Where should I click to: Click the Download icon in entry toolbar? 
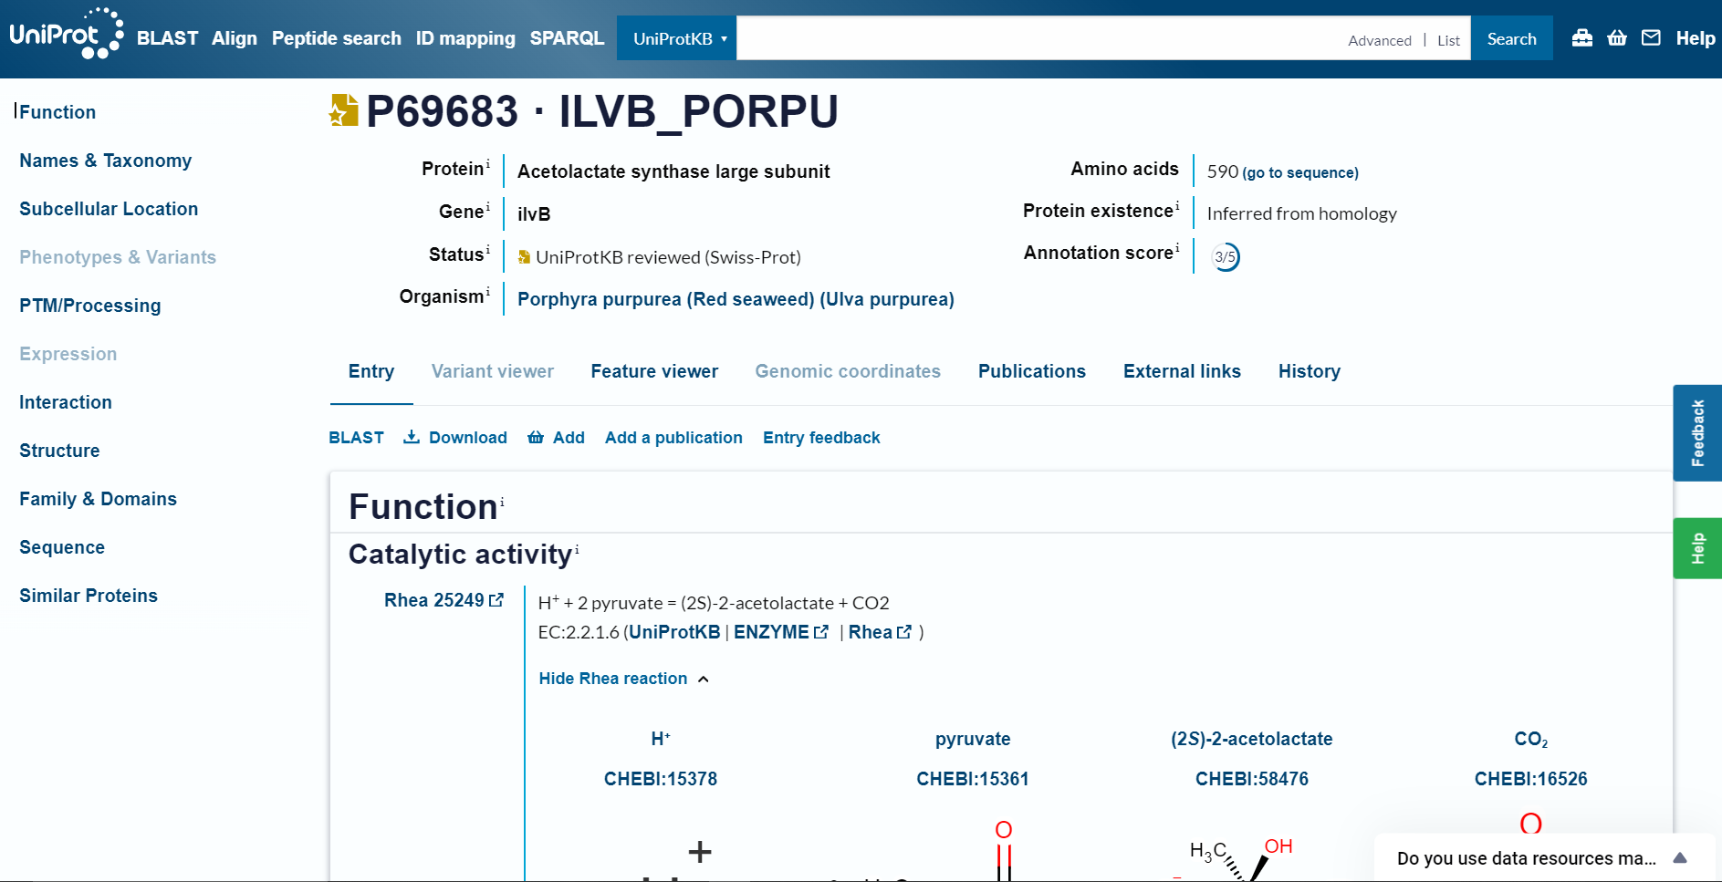click(x=412, y=437)
